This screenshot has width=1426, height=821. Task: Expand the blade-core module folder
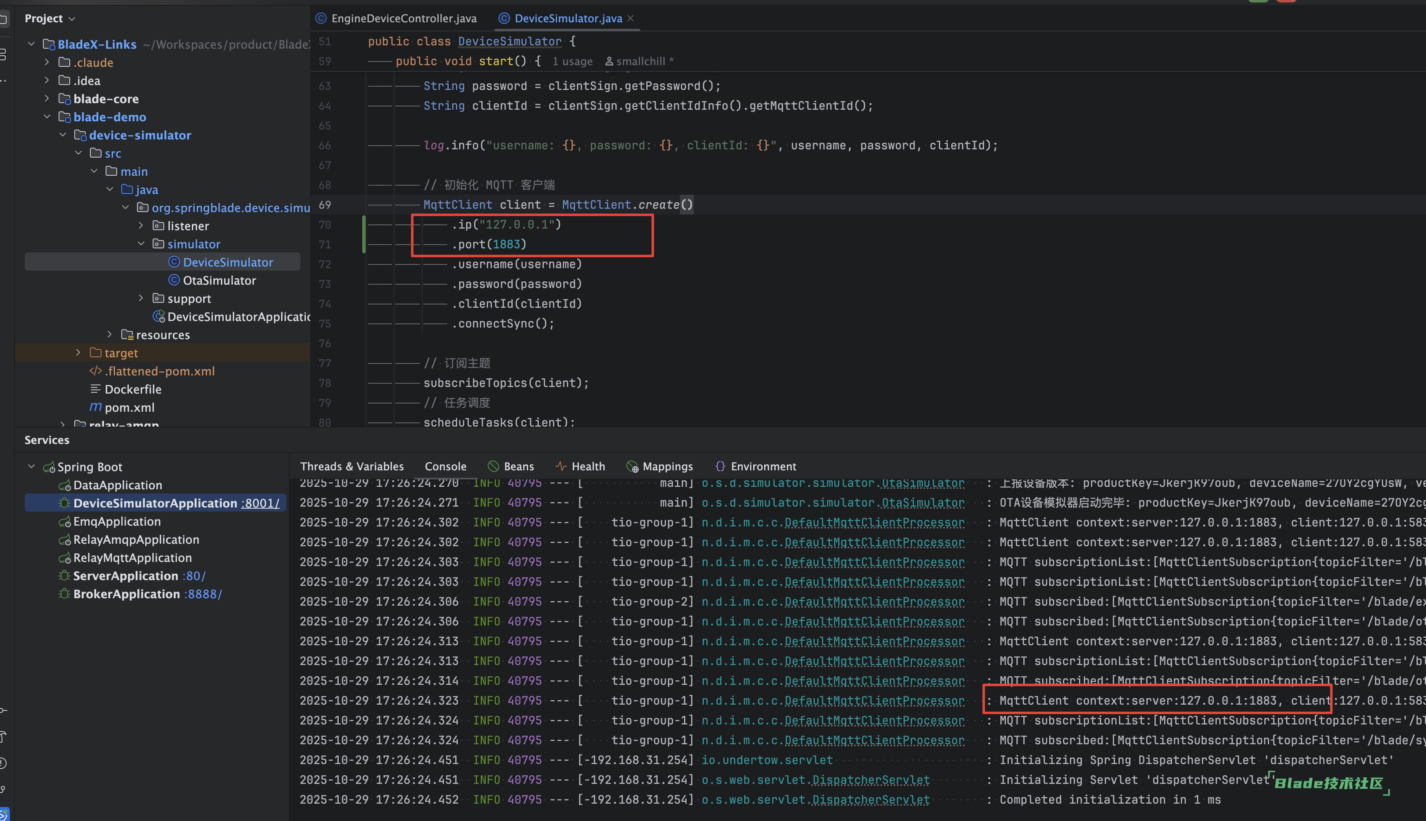pyautogui.click(x=47, y=99)
